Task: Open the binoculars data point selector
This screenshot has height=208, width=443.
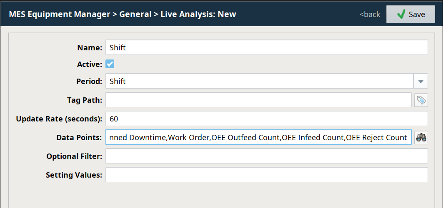Action: coord(421,138)
